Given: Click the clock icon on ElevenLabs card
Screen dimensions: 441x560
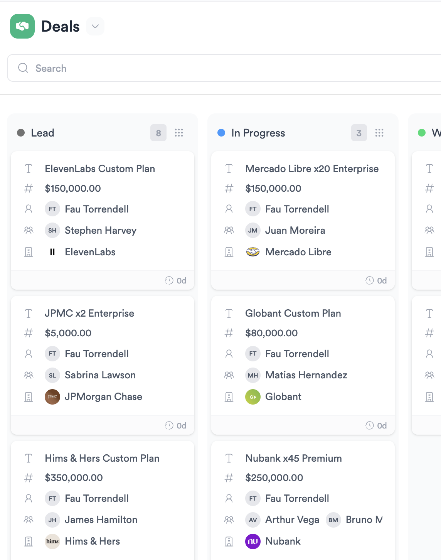Looking at the screenshot, I should tap(169, 280).
